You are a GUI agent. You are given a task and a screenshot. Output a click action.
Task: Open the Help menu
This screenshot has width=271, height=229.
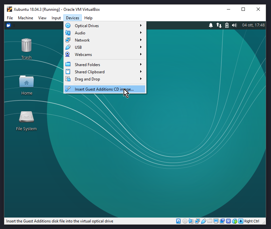point(88,18)
